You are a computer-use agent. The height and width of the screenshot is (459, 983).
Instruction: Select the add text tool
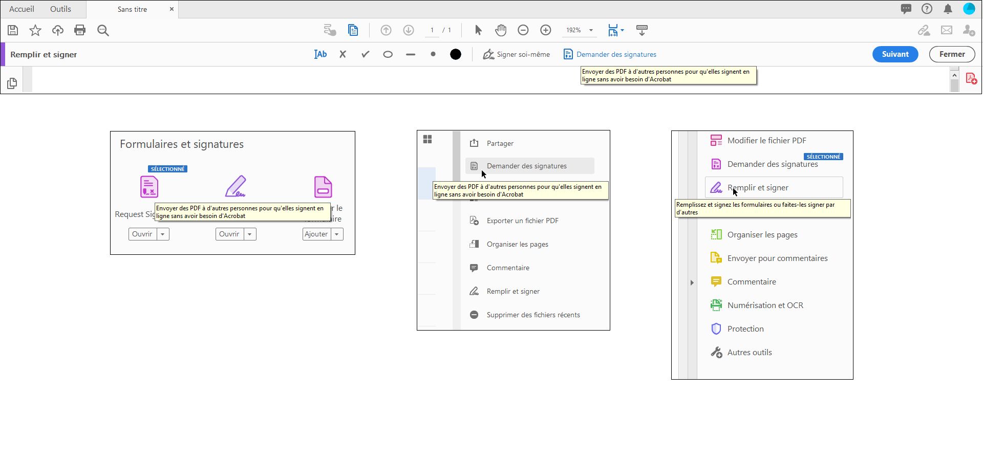point(320,54)
